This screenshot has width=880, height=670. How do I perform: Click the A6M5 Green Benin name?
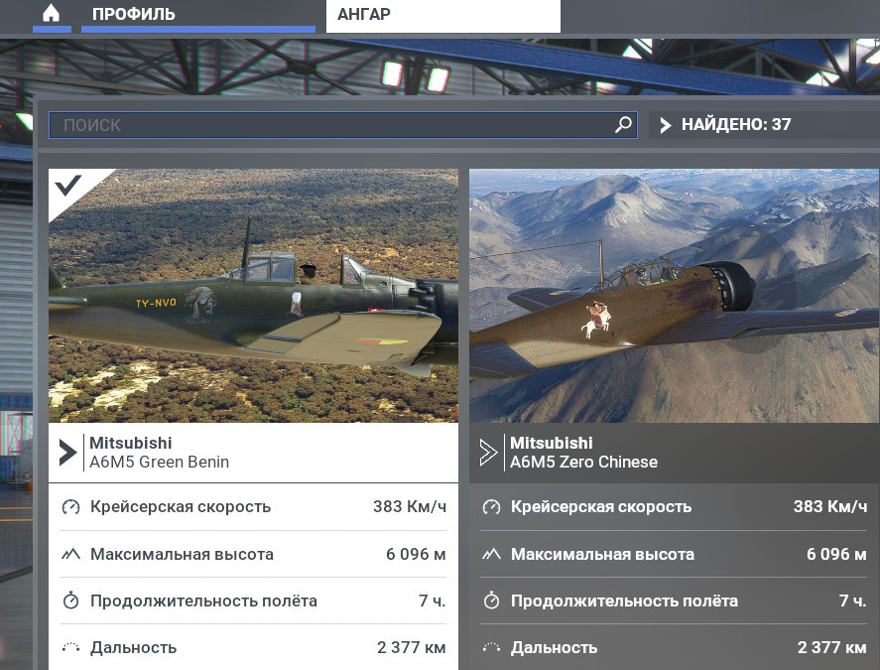point(160,463)
